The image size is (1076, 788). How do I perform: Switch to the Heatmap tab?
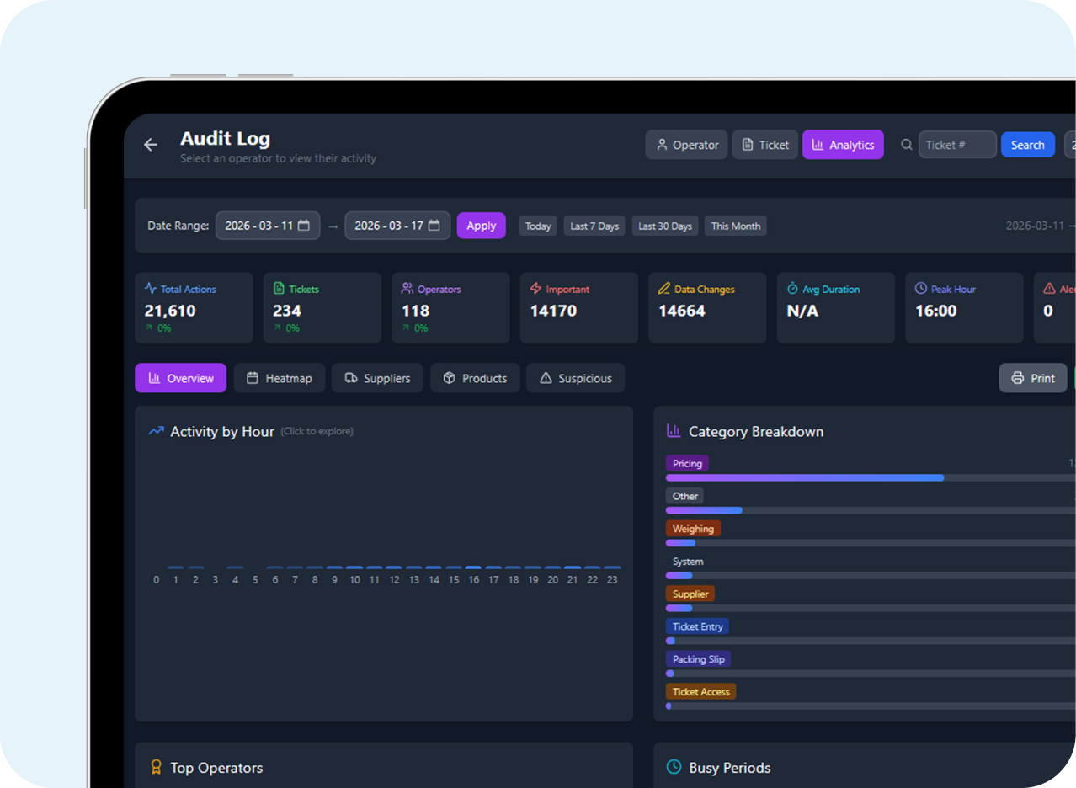tap(280, 378)
